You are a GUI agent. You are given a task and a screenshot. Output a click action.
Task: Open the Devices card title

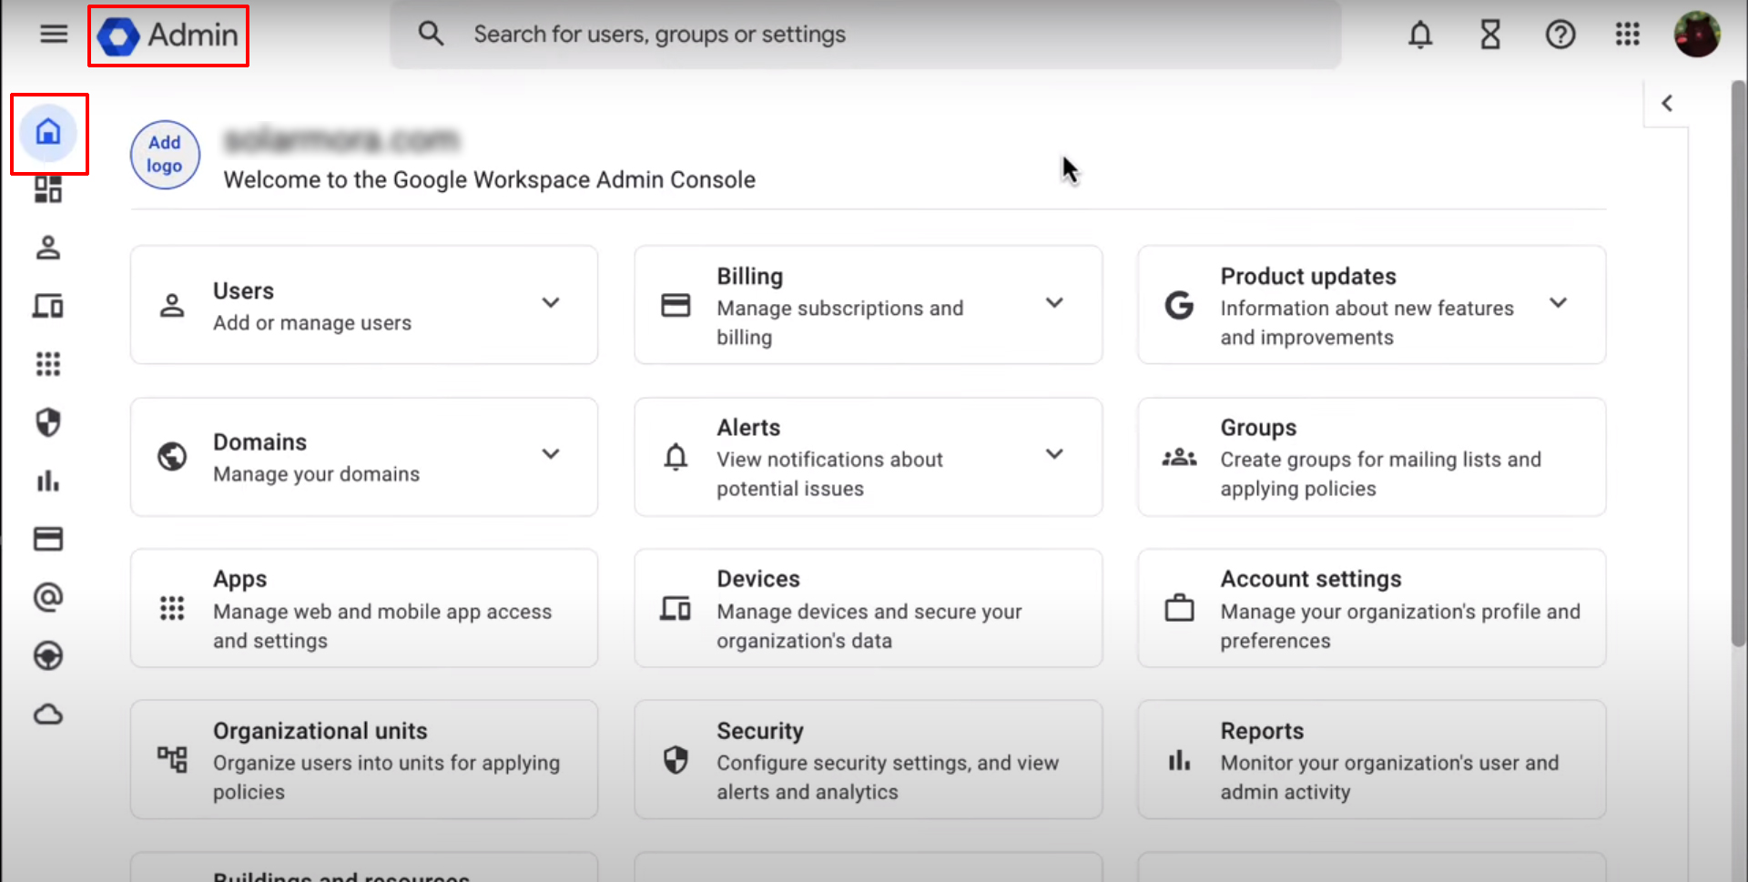pos(758,579)
